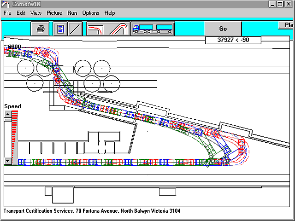Click the 37927 < -90 coordinate readout
The width and height of the screenshot is (295, 221).
point(233,40)
